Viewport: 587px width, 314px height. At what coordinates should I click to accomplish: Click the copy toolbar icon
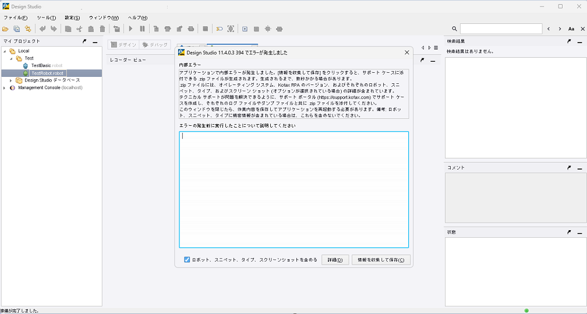[x=68, y=29]
